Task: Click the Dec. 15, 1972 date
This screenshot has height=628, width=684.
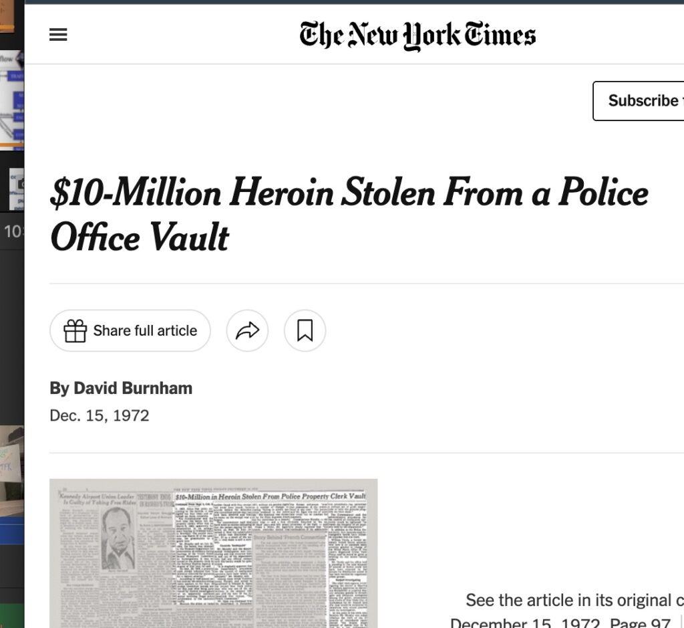Action: pyautogui.click(x=100, y=415)
